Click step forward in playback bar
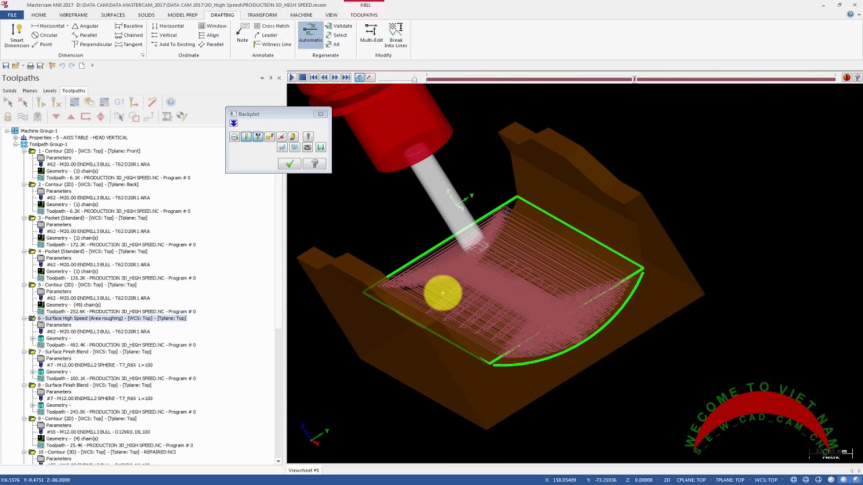 (335, 78)
